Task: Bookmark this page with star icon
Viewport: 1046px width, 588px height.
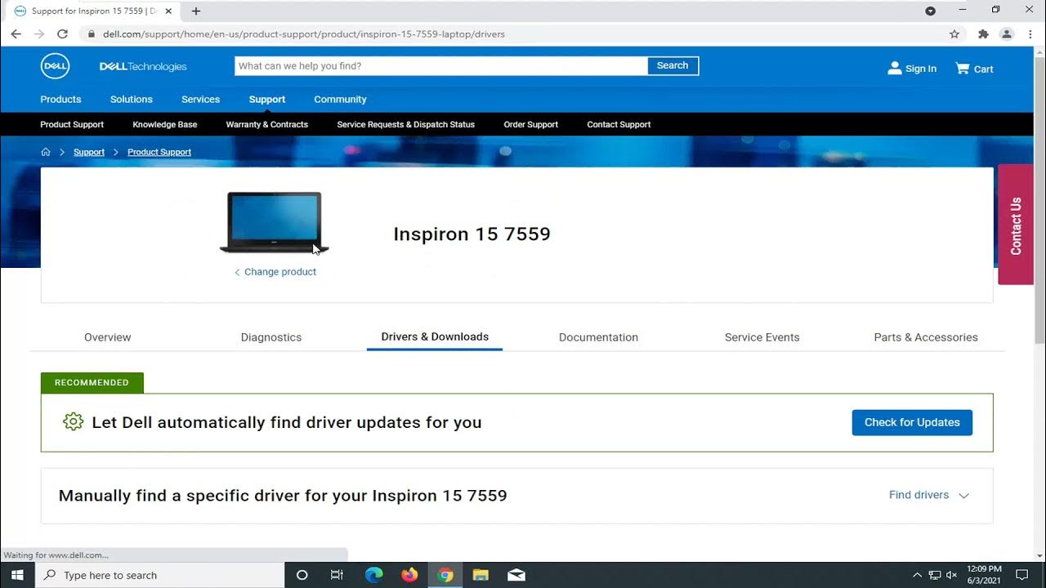Action: (x=954, y=34)
